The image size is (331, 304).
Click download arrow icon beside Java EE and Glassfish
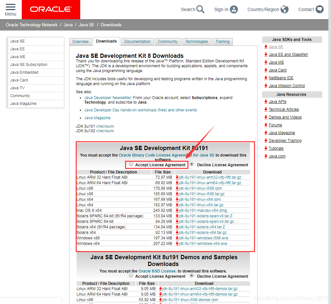click(x=266, y=55)
